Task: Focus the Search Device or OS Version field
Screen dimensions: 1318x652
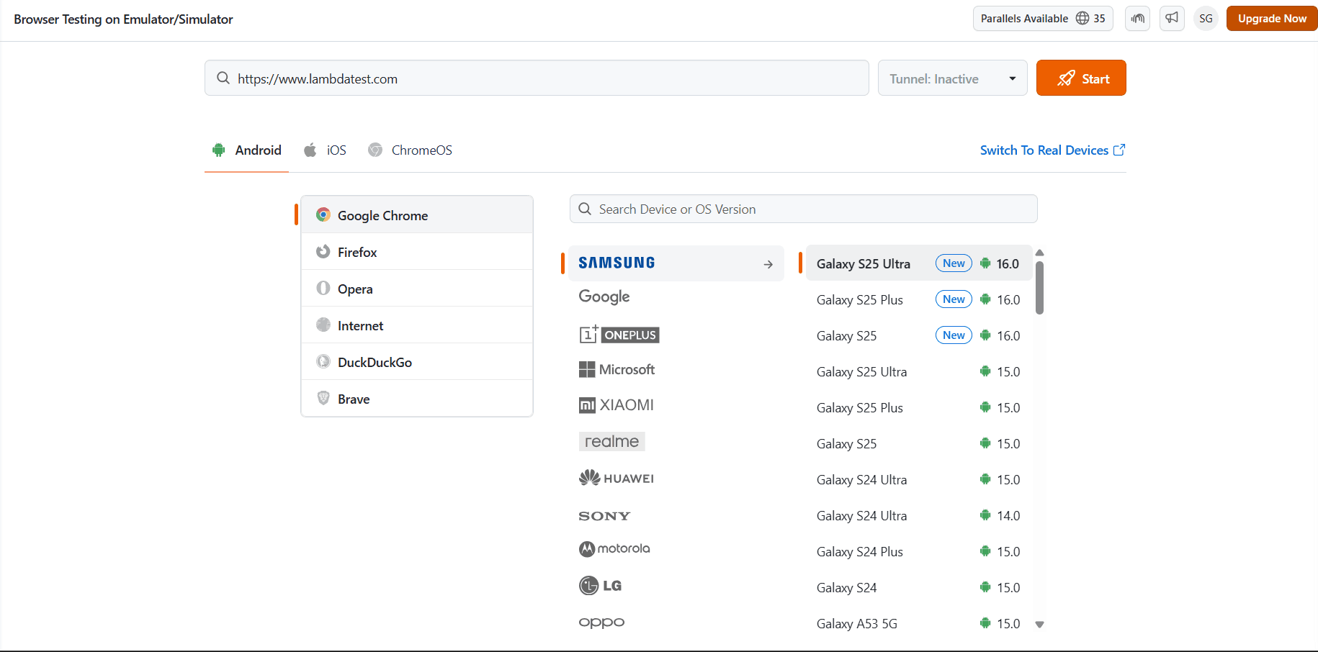Action: pos(803,209)
